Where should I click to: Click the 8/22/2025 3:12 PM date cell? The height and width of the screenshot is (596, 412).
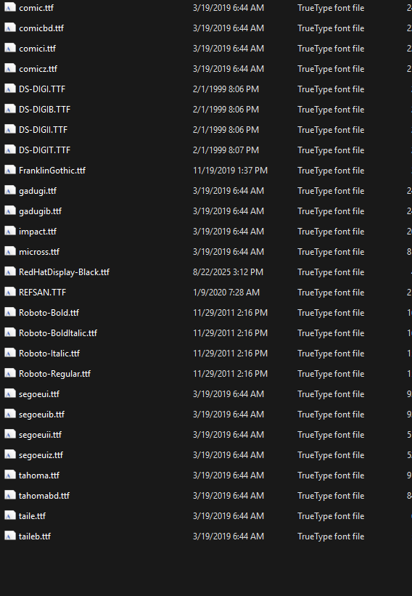228,272
